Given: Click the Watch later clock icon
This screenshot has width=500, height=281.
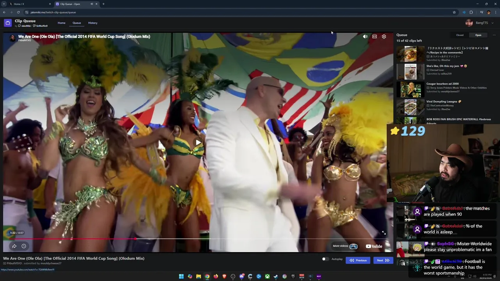Looking at the screenshot, I should tap(24, 246).
